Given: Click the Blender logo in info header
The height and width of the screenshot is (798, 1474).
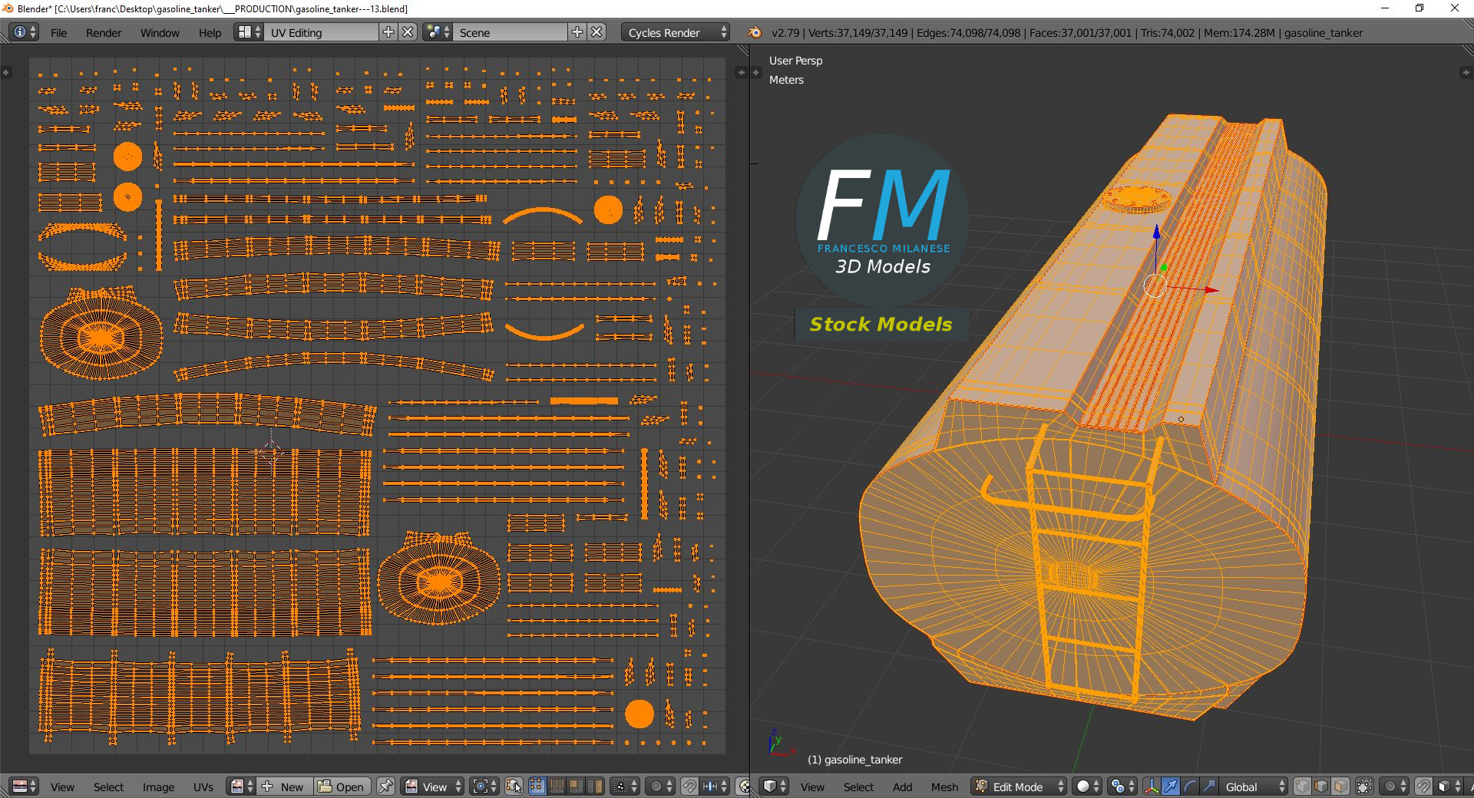Looking at the screenshot, I should tap(755, 32).
